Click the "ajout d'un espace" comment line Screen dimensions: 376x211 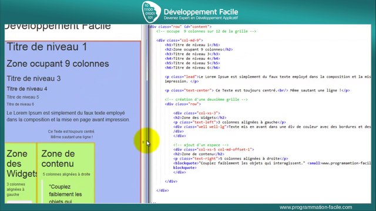(x=201, y=145)
